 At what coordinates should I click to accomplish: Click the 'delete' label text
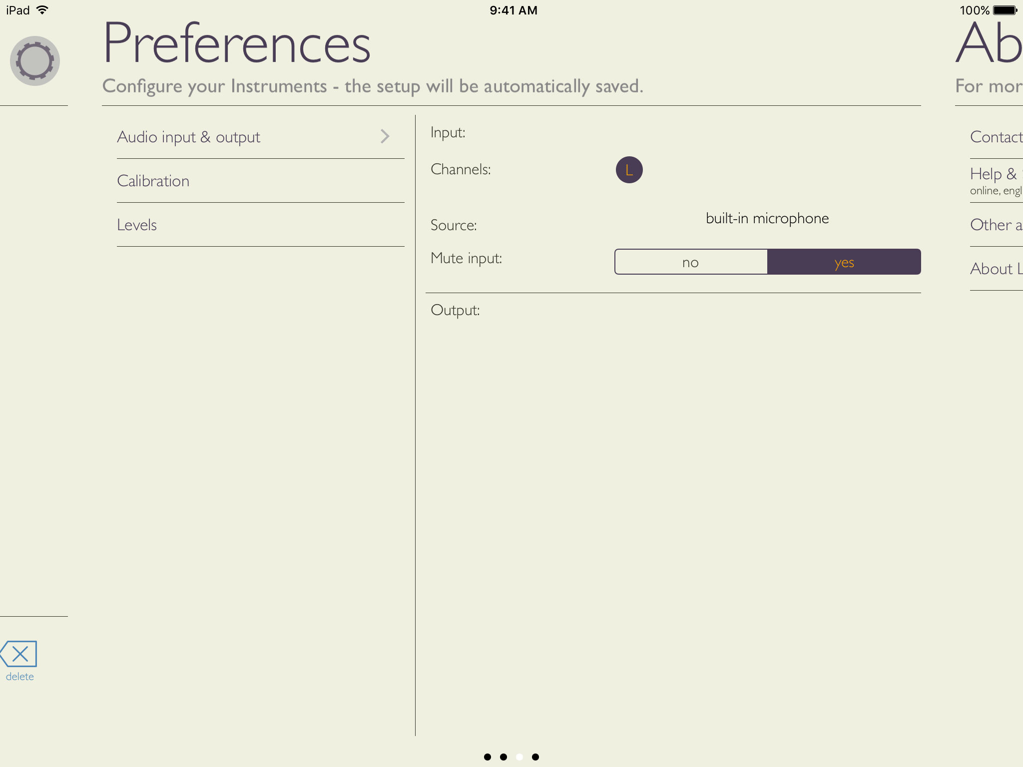[x=20, y=677]
